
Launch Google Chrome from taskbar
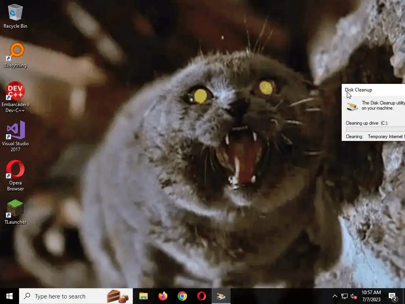pos(182,296)
